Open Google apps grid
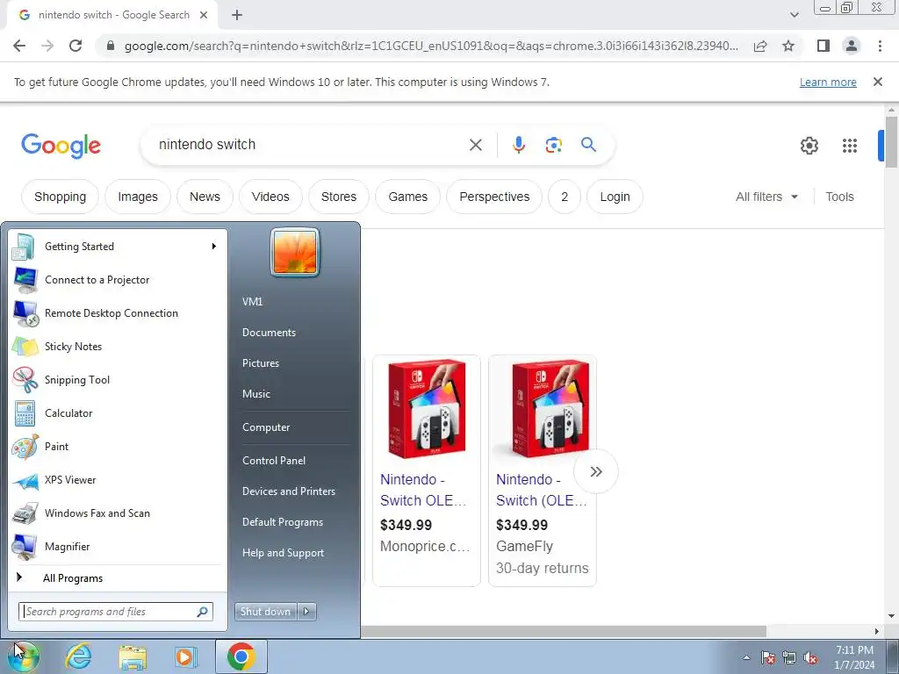899x674 pixels. click(x=849, y=146)
